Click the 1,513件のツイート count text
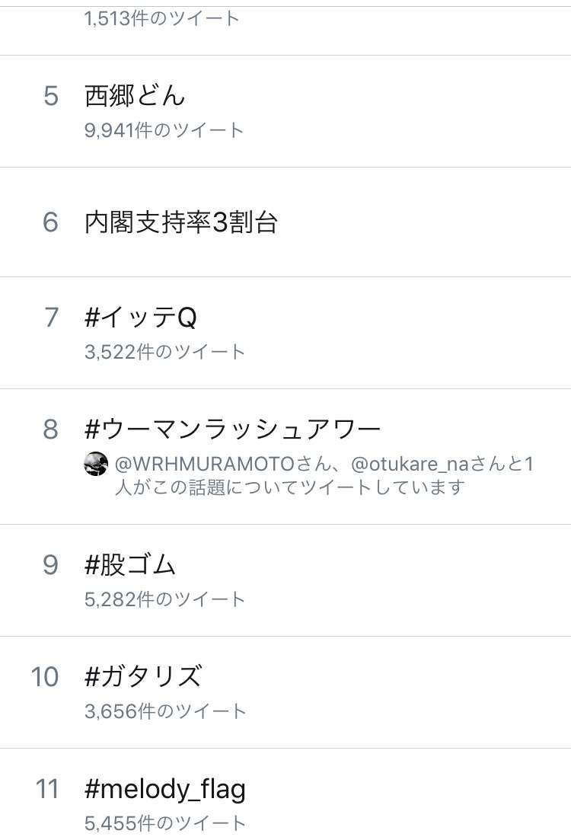The height and width of the screenshot is (840, 571). (161, 19)
